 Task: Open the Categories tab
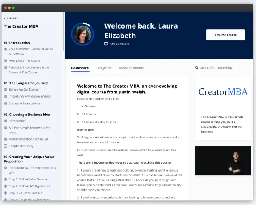click(104, 68)
